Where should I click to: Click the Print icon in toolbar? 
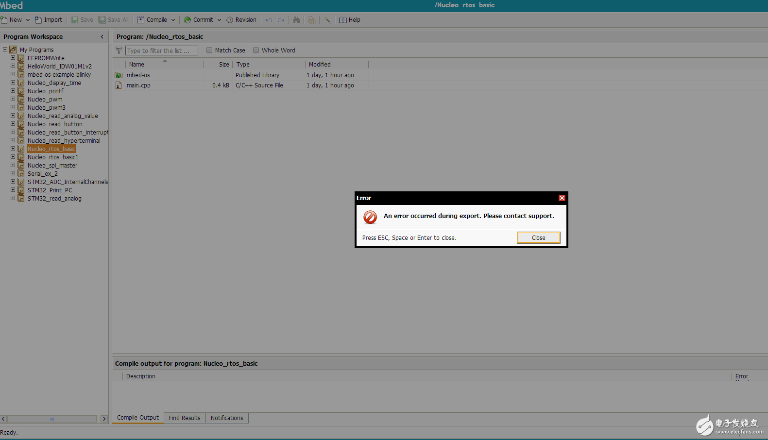(x=312, y=20)
